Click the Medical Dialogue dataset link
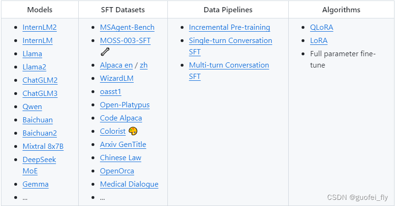 pyautogui.click(x=129, y=184)
